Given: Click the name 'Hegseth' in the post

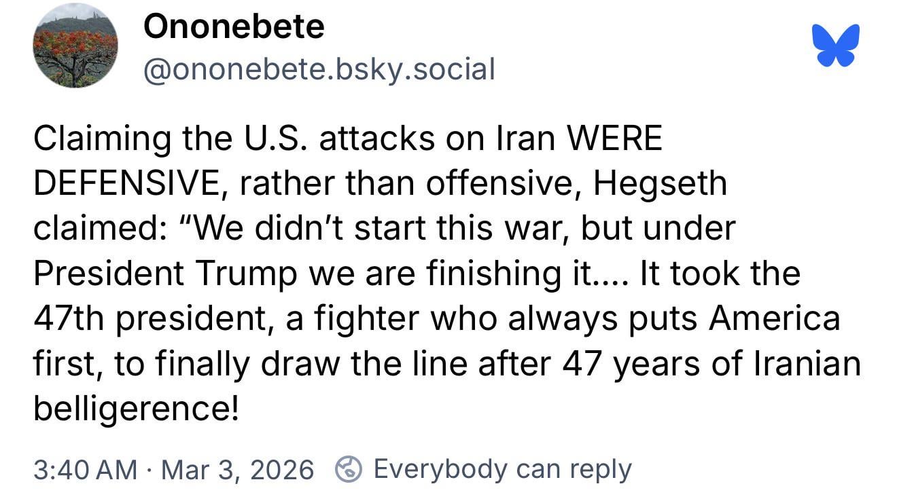Looking at the screenshot, I should click(x=660, y=184).
